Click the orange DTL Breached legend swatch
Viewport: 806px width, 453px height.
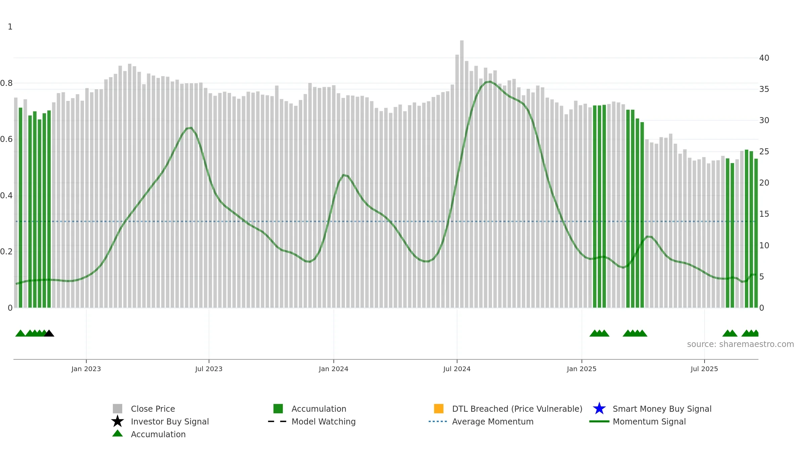coord(439,409)
